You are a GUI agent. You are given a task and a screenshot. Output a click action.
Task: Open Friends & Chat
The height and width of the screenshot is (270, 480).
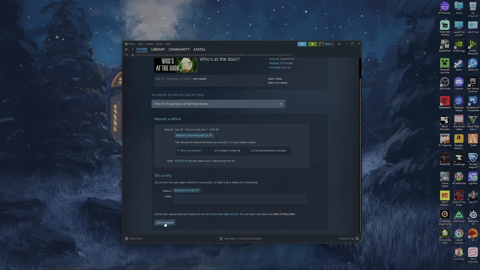click(x=349, y=238)
